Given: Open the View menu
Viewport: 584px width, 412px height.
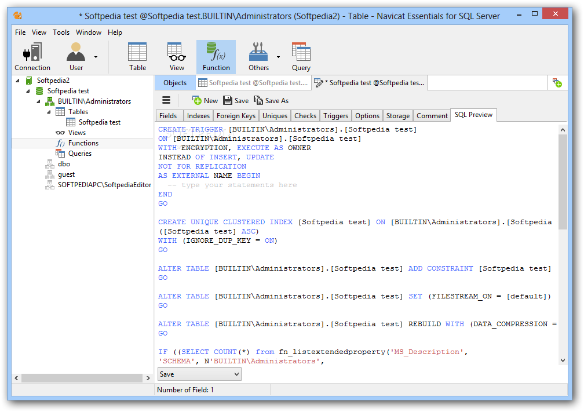Looking at the screenshot, I should click(x=39, y=32).
